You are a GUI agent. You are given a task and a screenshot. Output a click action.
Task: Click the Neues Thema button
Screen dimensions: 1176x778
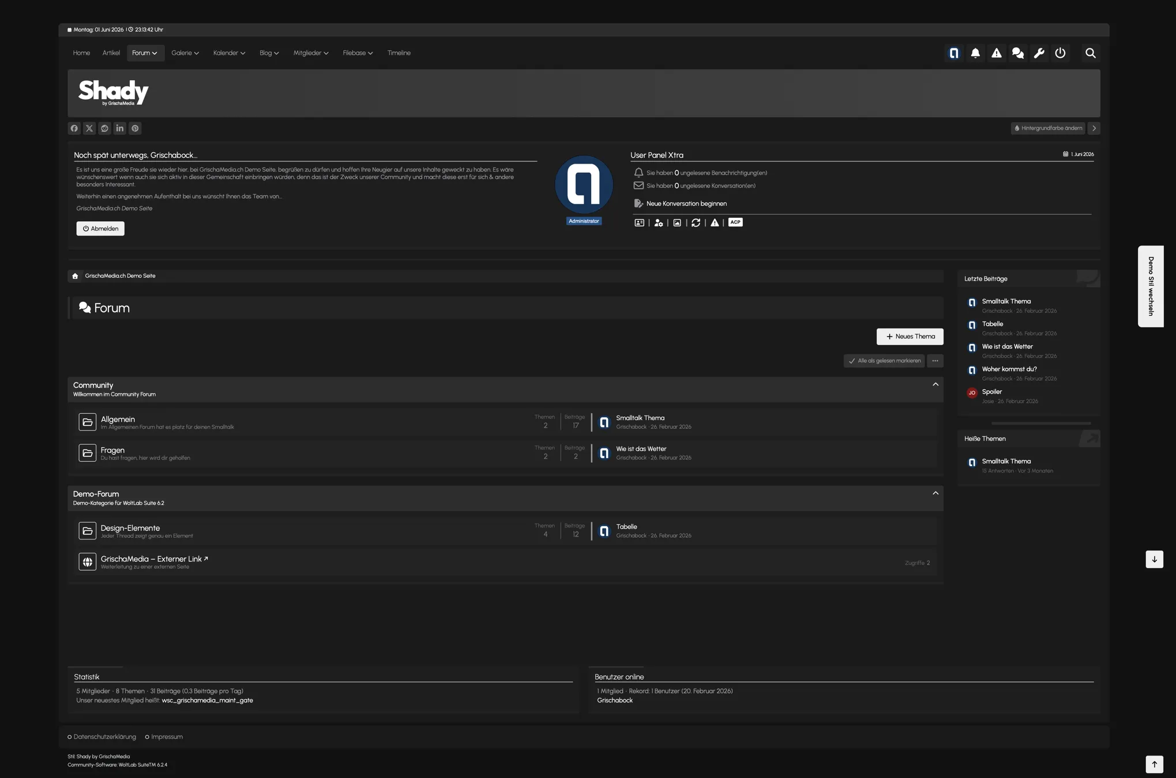click(910, 337)
